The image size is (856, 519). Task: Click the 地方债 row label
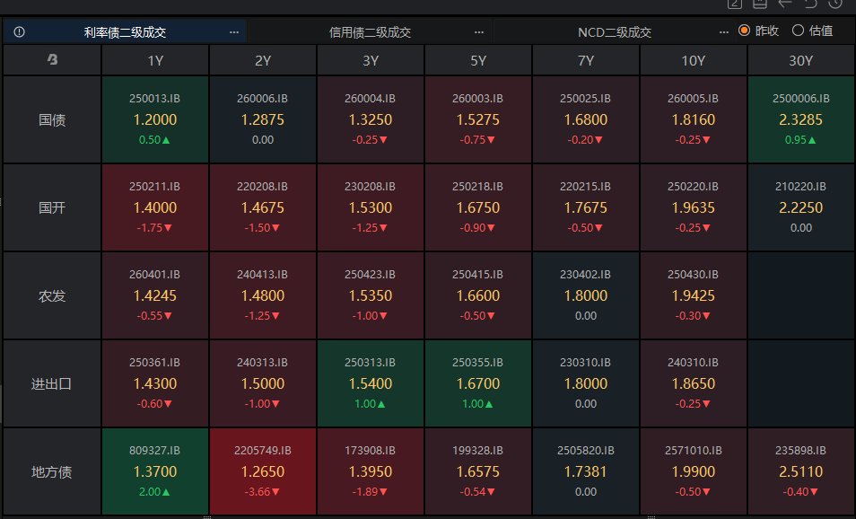[52, 471]
